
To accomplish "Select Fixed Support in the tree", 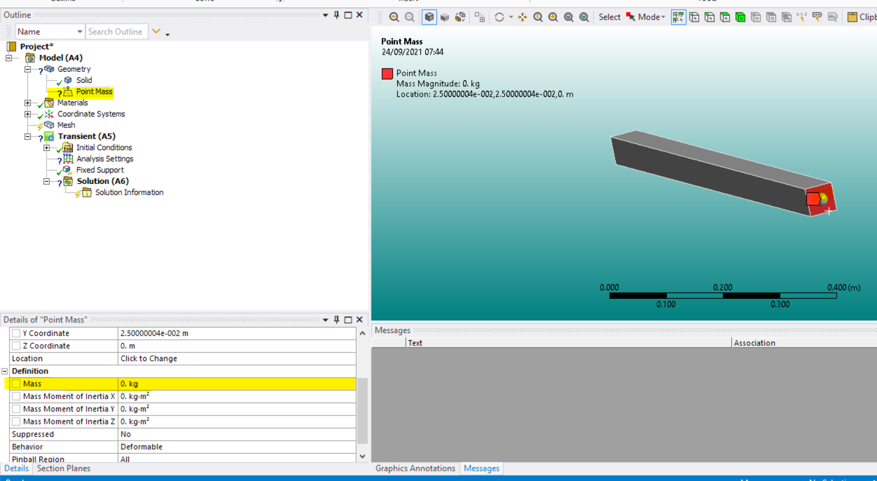I will click(x=100, y=170).
